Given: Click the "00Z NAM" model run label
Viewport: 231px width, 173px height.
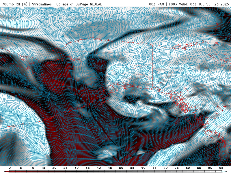Looking at the screenshot, I should 157,4.
